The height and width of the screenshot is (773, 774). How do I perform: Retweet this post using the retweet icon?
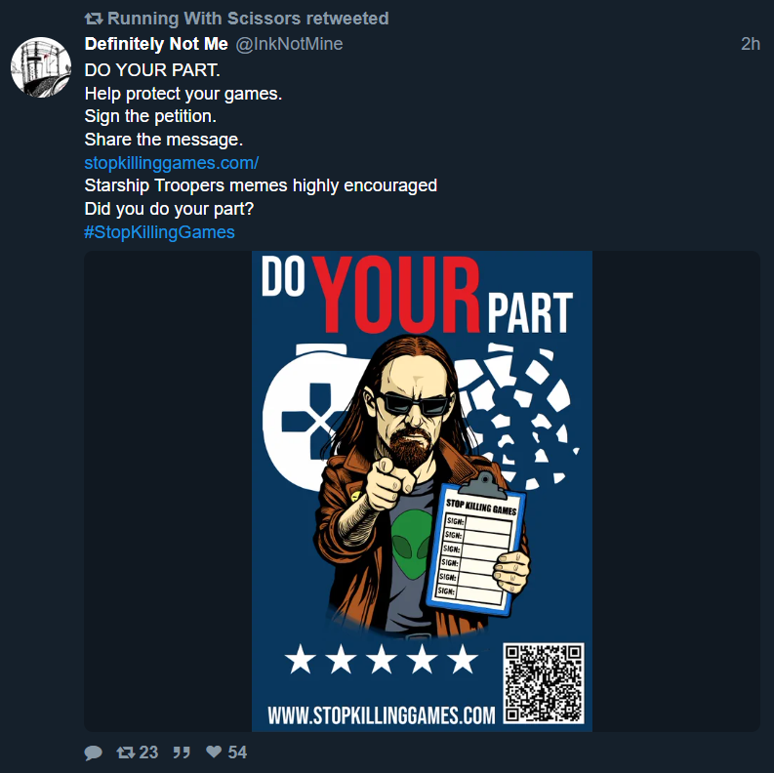pyautogui.click(x=125, y=753)
